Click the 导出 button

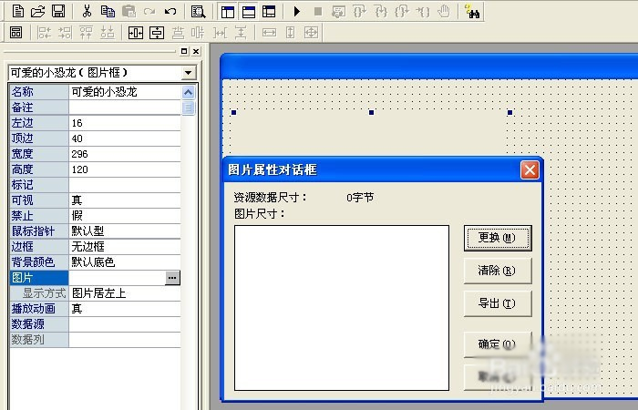497,303
